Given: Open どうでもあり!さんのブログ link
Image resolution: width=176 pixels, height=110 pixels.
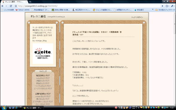Looking at the screenshot, I should (x=43, y=102).
